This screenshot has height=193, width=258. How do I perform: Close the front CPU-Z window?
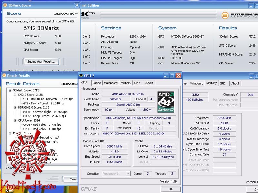click(x=178, y=76)
